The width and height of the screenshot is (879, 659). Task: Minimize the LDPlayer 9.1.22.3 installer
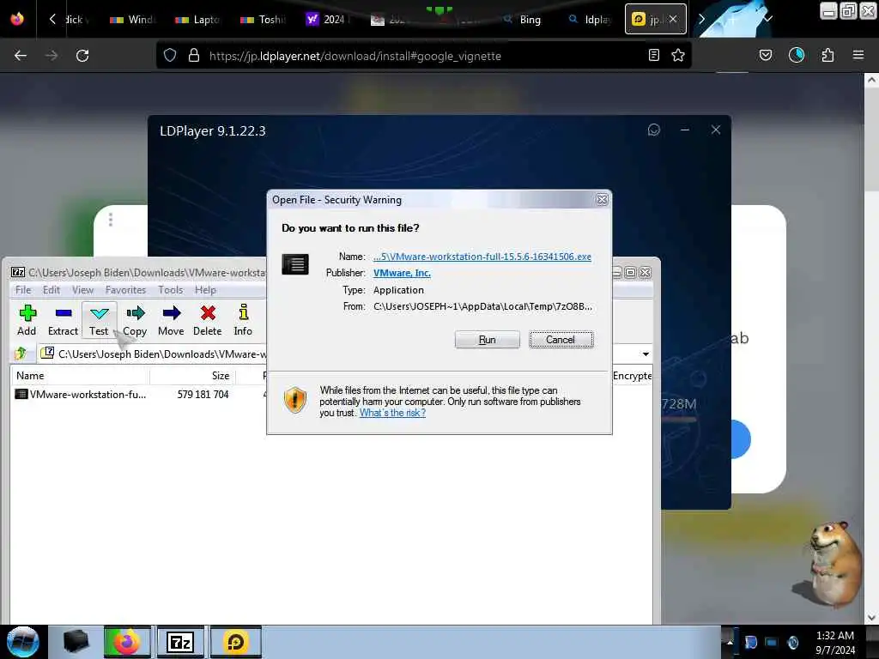pos(685,130)
